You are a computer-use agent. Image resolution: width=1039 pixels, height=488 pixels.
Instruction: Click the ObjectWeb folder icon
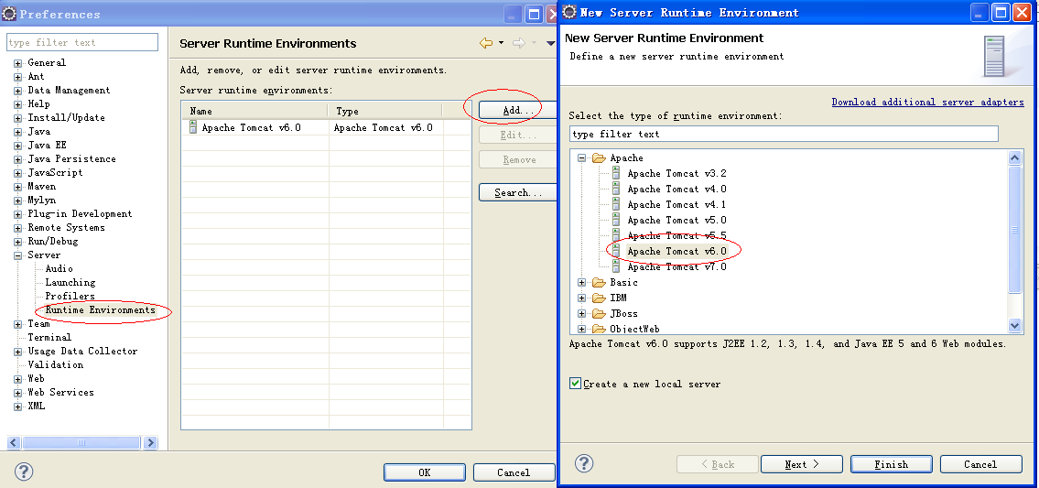(599, 329)
